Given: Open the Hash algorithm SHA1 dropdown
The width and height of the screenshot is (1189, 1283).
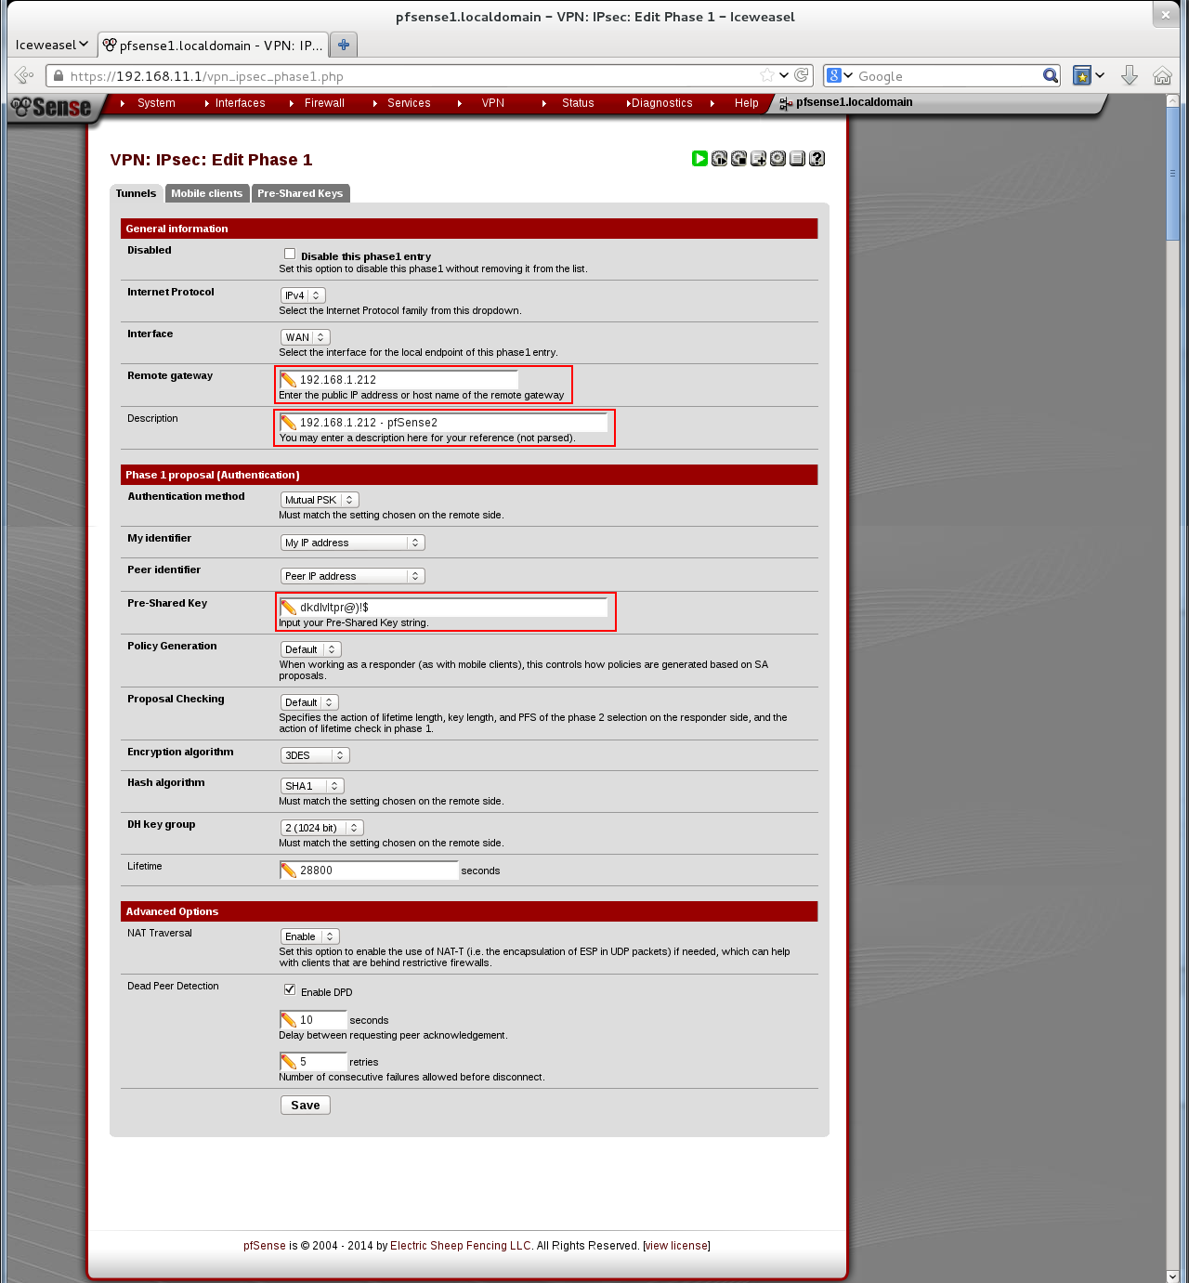Looking at the screenshot, I should coord(312,786).
